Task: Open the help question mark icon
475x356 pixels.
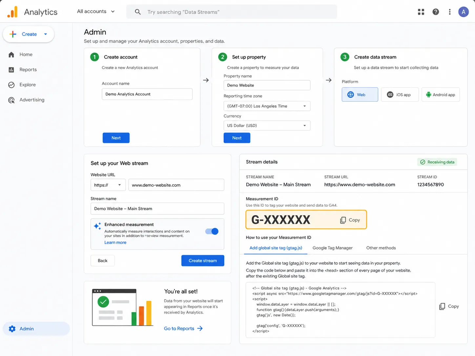Action: tap(436, 12)
